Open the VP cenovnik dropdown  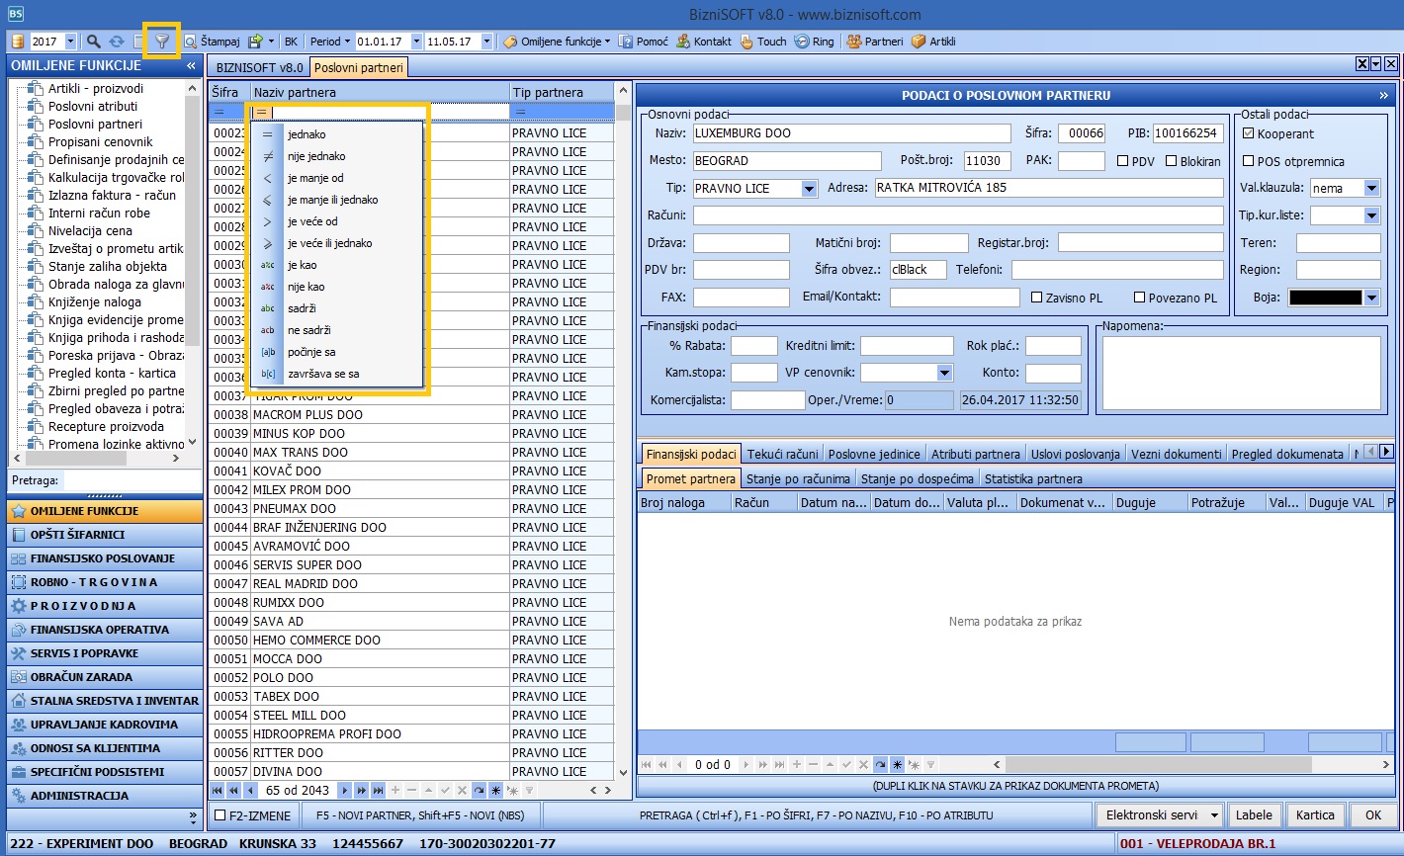(x=944, y=373)
